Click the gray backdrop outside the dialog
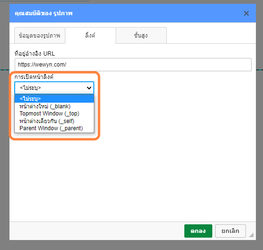The height and width of the screenshot is (250, 263). point(5,135)
